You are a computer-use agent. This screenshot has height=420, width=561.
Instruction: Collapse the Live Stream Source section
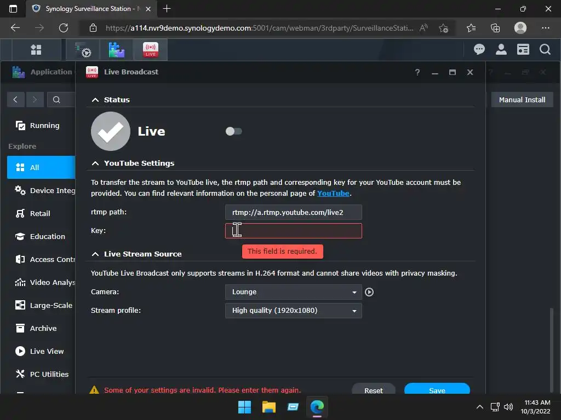95,254
